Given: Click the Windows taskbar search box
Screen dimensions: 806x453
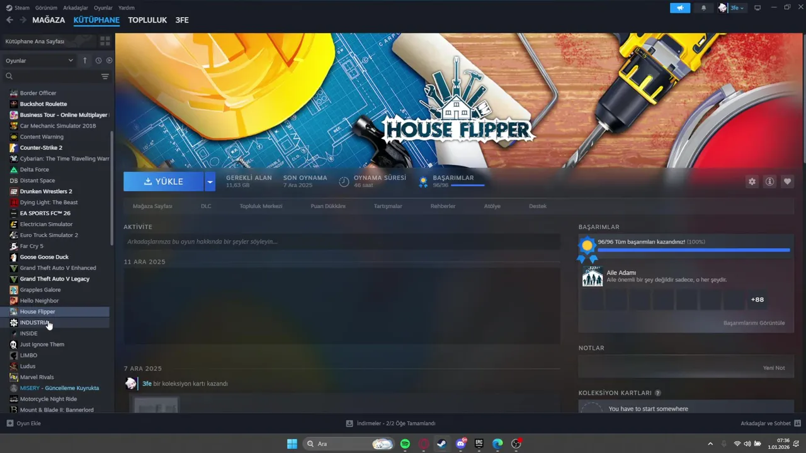Looking at the screenshot, I should pyautogui.click(x=349, y=444).
